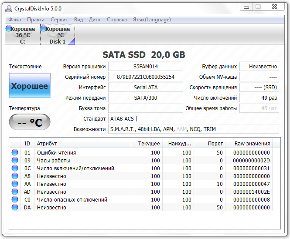The width and height of the screenshot is (290, 239).
Task: Click the ---- (SSD) rotation speed field
Action: 259,88
